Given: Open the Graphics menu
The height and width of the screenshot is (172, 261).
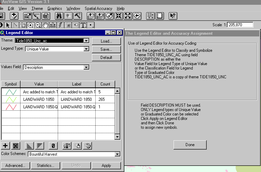Looking at the screenshot, I should tap(55, 8).
